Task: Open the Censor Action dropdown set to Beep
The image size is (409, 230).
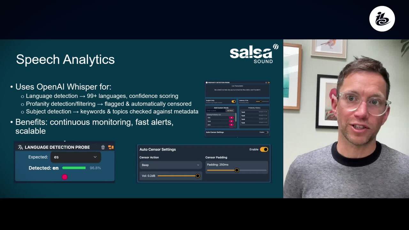Action: point(171,165)
